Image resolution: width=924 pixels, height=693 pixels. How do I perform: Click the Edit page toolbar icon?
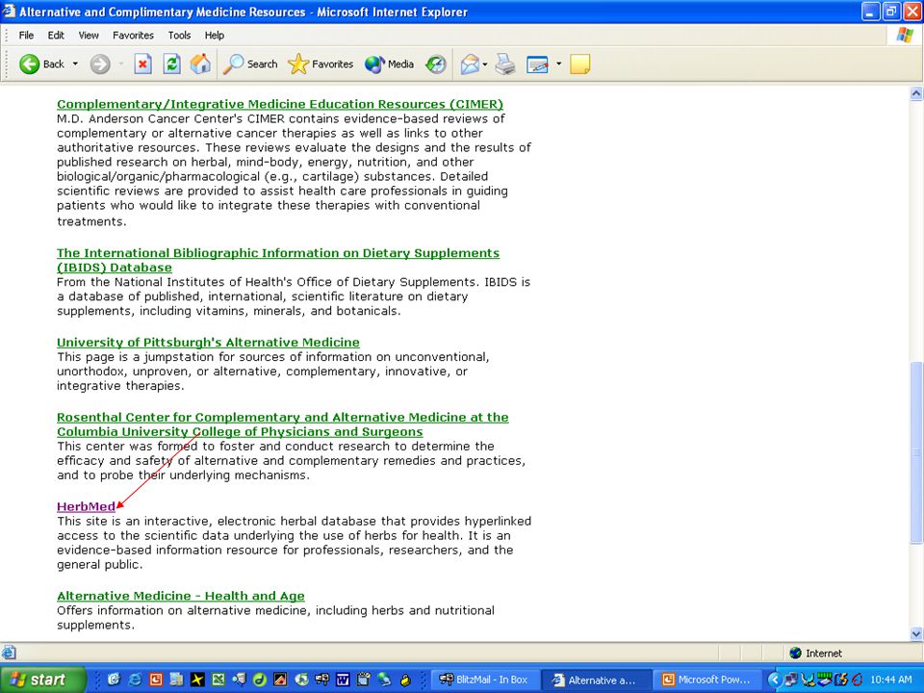(537, 64)
